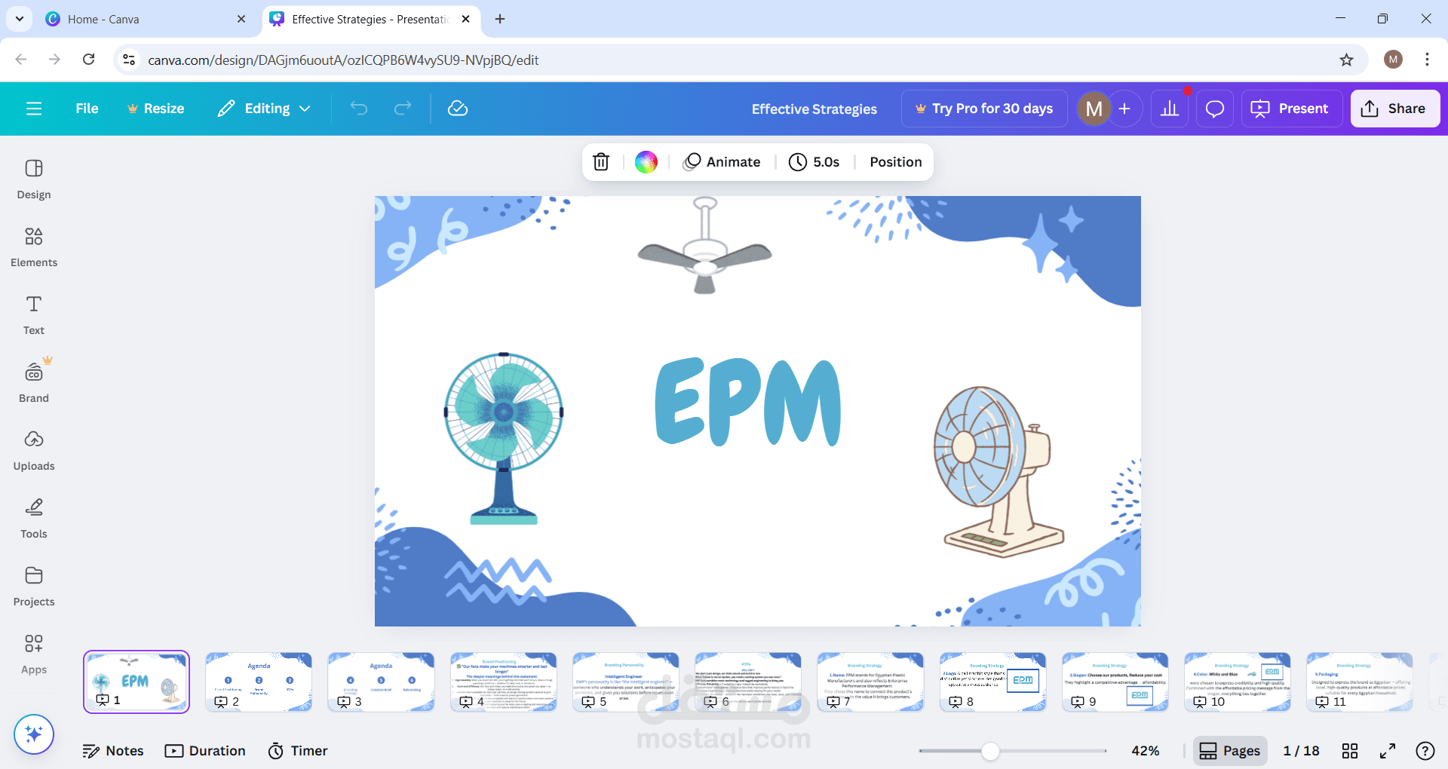Open the Projects panel
This screenshot has height=769, width=1448.
click(x=34, y=587)
